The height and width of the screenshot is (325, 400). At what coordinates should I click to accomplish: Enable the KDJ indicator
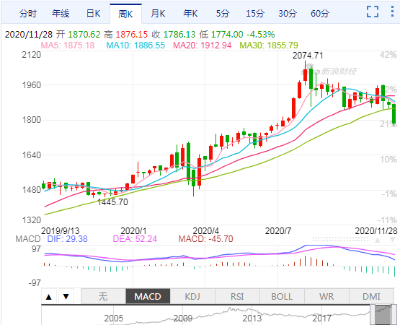(x=192, y=297)
